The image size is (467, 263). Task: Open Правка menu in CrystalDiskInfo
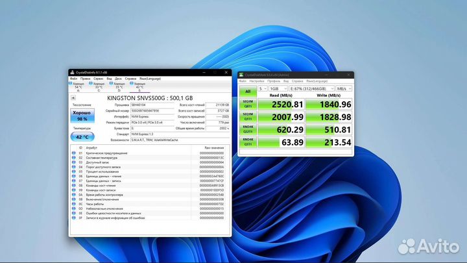click(x=85, y=79)
